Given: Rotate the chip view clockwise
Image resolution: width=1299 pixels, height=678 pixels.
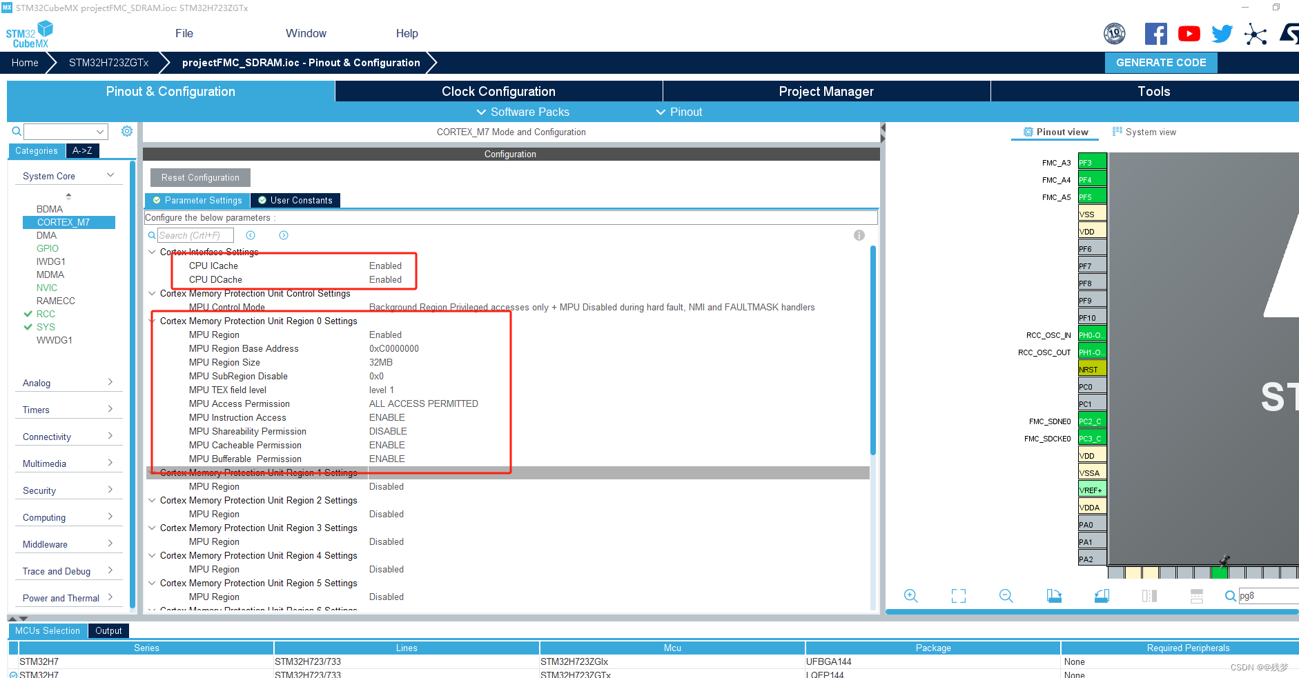Looking at the screenshot, I should (x=1054, y=596).
